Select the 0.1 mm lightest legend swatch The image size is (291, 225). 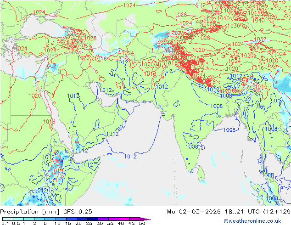pyautogui.click(x=8, y=219)
